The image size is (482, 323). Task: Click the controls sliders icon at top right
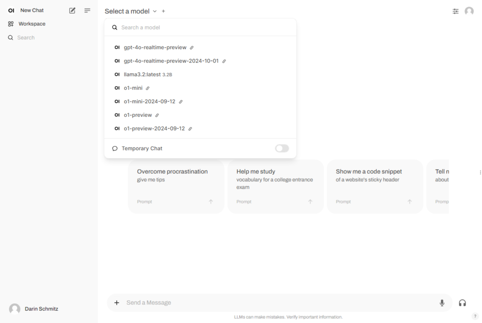click(x=456, y=11)
